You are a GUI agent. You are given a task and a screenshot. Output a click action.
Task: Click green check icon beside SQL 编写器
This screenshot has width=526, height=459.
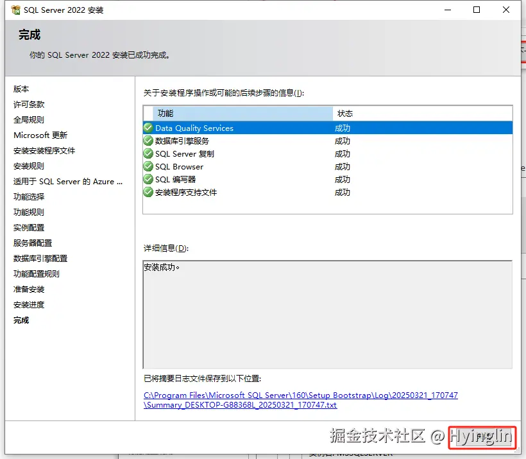tap(148, 179)
